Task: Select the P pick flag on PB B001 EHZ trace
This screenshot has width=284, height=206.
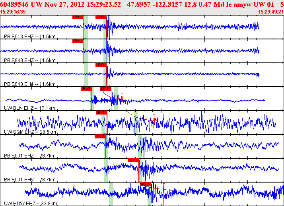Action: coord(100,136)
